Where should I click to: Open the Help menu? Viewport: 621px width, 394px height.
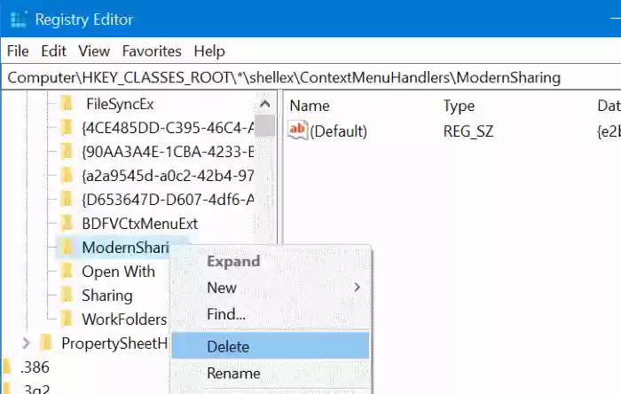point(209,51)
